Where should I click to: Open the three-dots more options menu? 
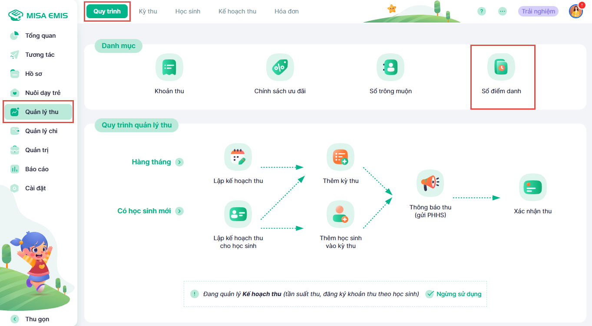pyautogui.click(x=503, y=11)
